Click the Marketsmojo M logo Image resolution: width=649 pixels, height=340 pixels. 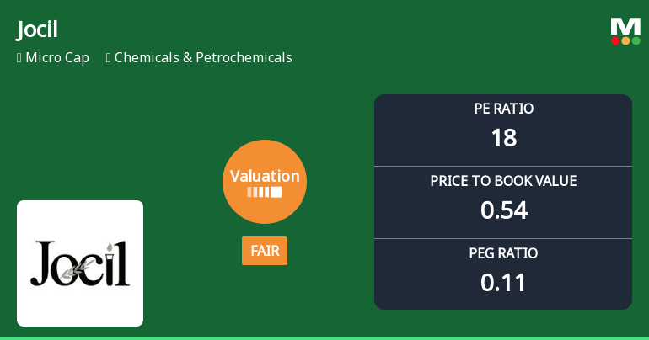[x=625, y=26]
